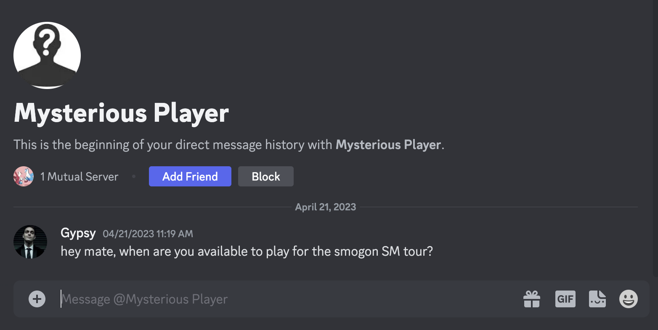Open the sticker picker icon
Image resolution: width=658 pixels, height=330 pixels.
tap(597, 299)
